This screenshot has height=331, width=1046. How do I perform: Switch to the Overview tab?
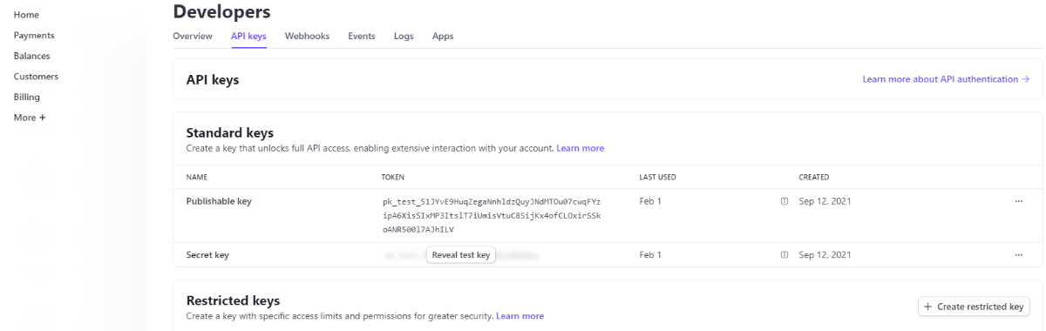point(193,36)
